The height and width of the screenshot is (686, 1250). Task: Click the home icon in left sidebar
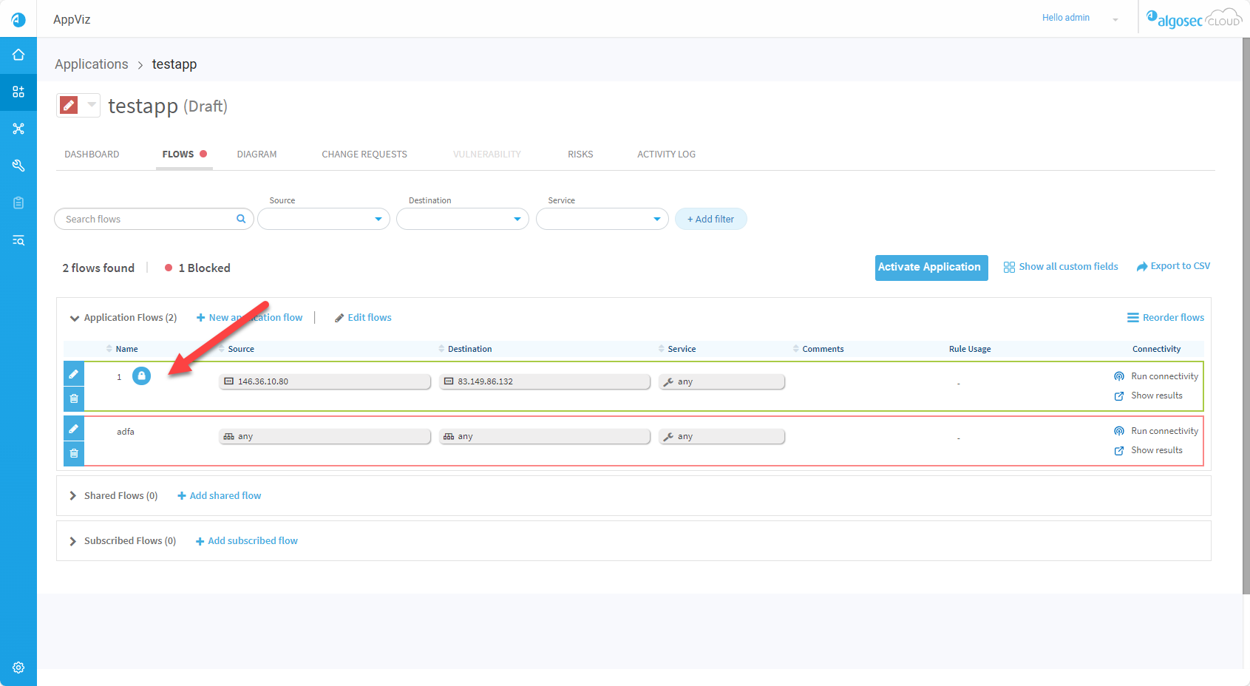tap(18, 55)
